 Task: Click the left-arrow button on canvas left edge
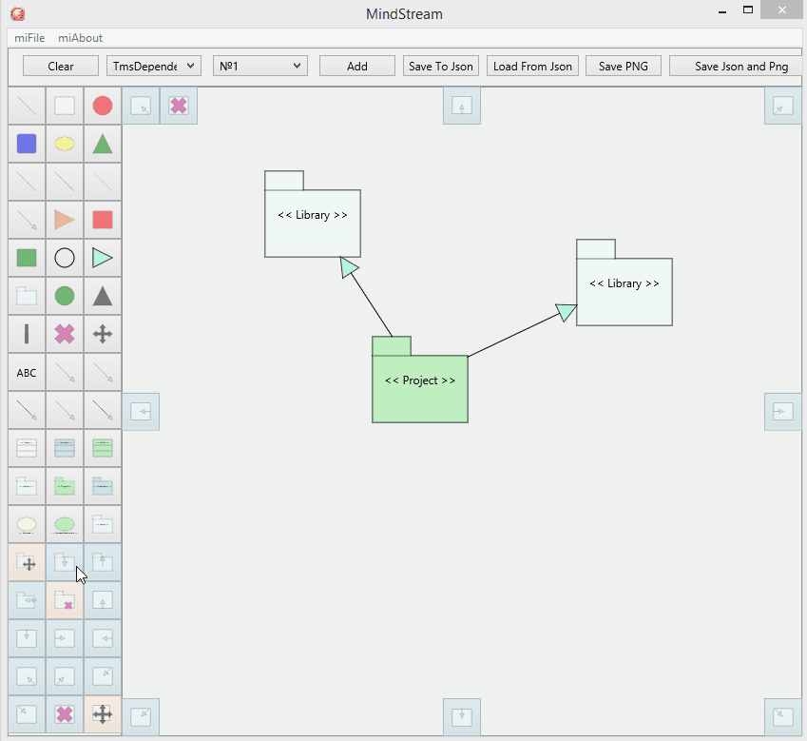tap(141, 412)
